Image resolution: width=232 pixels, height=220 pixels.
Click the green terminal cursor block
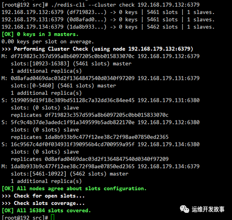[52, 217]
